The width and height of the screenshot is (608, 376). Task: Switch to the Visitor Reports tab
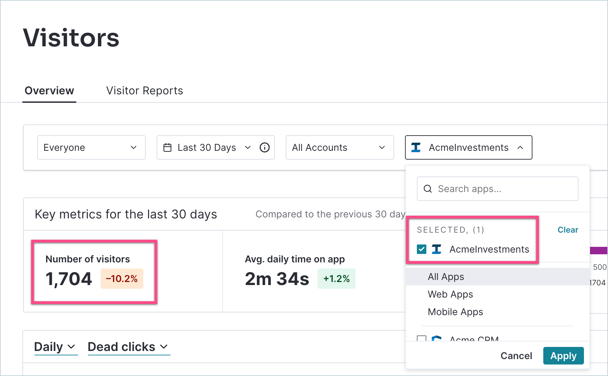click(x=145, y=91)
